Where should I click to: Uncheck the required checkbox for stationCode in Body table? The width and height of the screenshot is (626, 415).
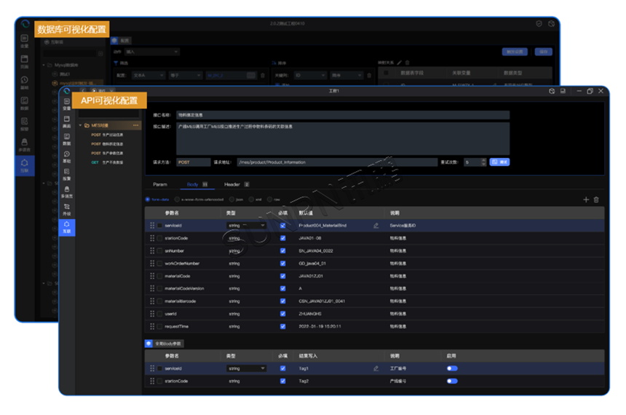point(282,238)
